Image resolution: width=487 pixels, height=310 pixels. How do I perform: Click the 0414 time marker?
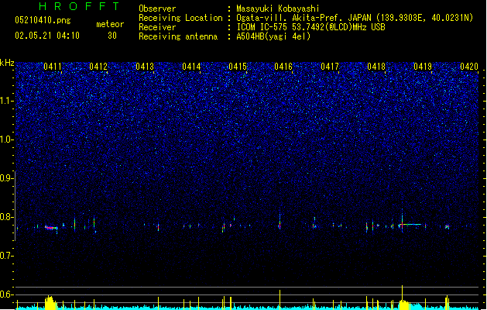tap(191, 67)
